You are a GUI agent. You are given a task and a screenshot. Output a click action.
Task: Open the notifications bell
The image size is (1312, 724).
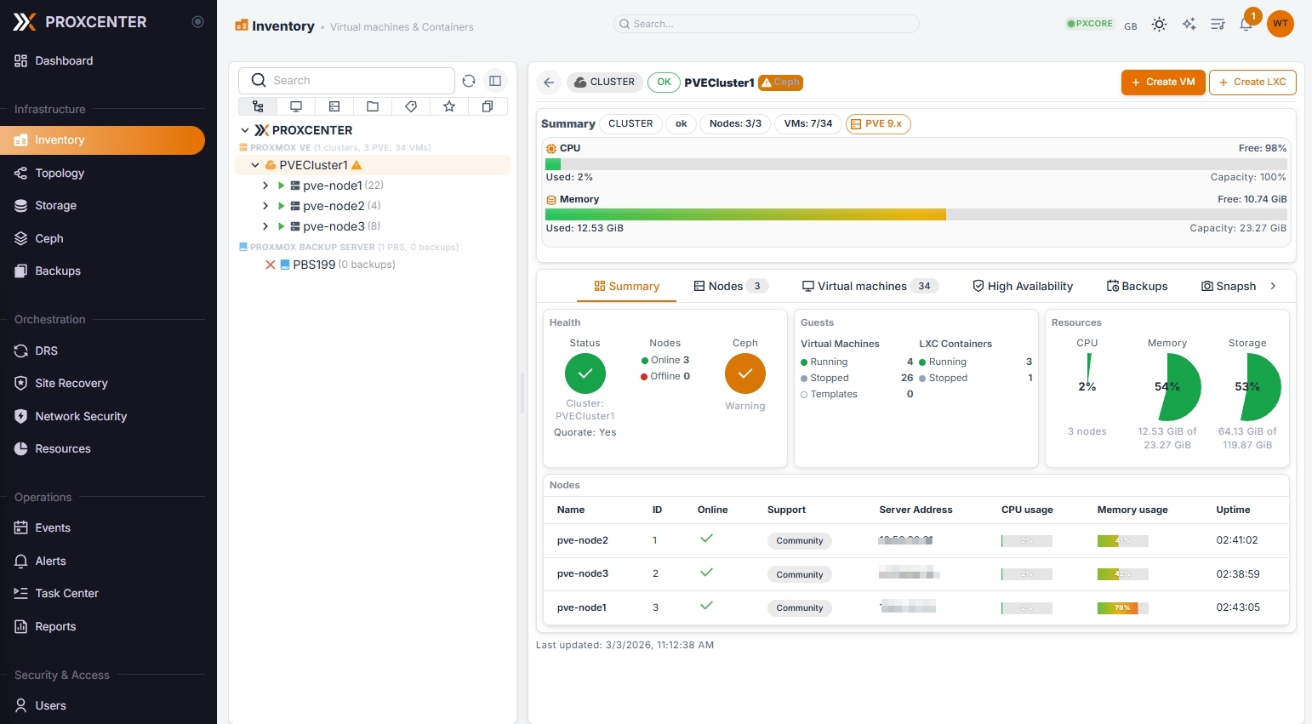click(x=1246, y=25)
